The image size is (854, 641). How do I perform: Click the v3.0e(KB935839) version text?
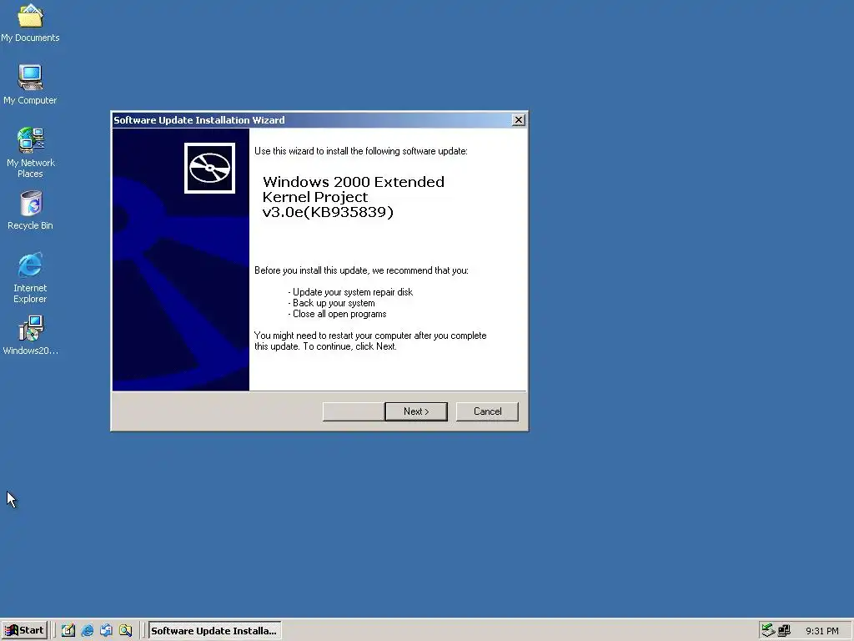point(327,212)
